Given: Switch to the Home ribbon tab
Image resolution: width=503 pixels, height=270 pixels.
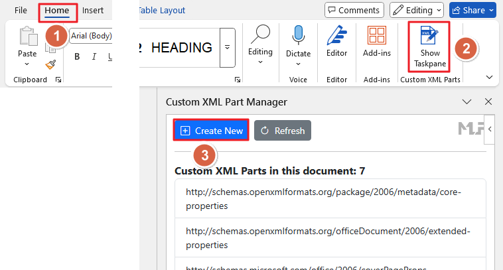Looking at the screenshot, I should 57,10.
